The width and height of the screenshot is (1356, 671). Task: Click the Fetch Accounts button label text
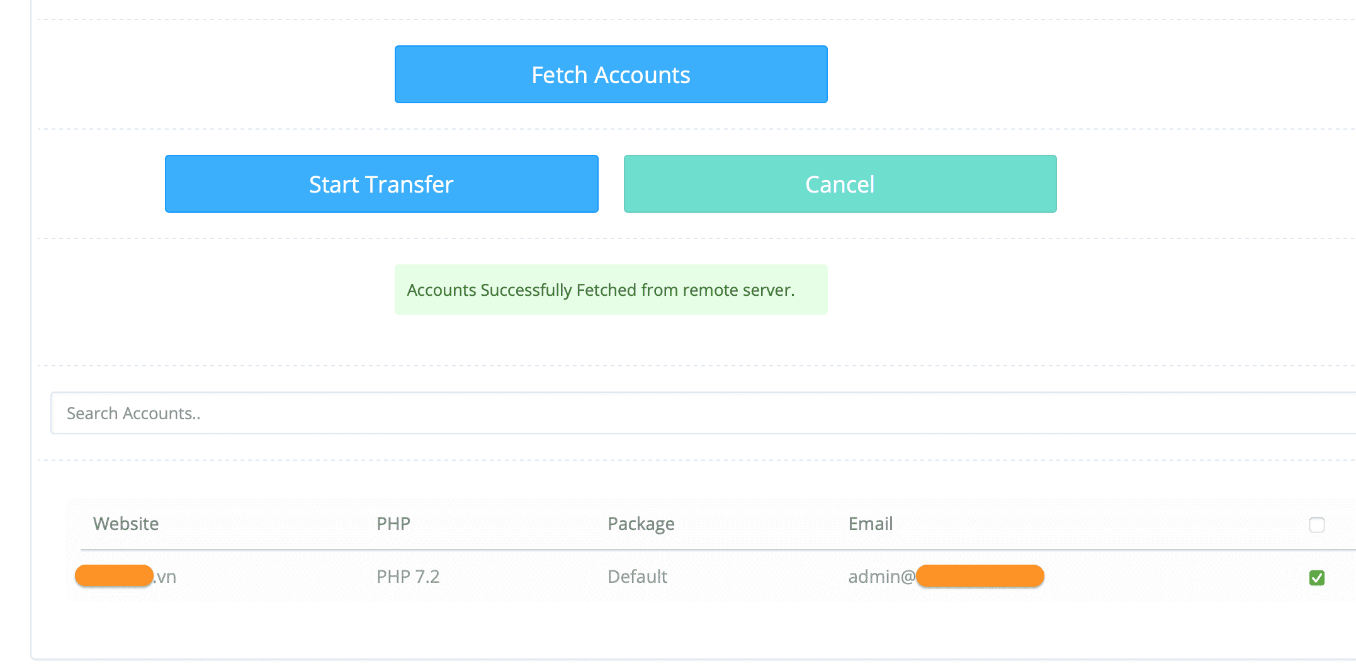click(611, 75)
